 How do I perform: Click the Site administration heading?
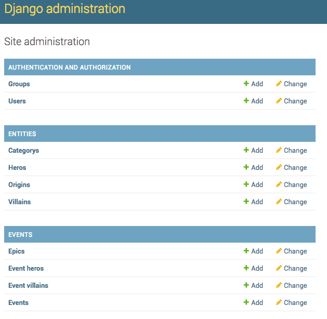pos(47,42)
